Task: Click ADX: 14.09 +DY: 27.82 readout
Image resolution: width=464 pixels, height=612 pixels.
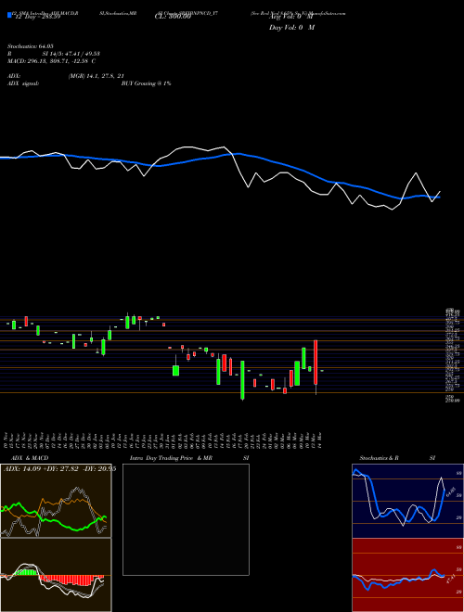Action: point(59,469)
